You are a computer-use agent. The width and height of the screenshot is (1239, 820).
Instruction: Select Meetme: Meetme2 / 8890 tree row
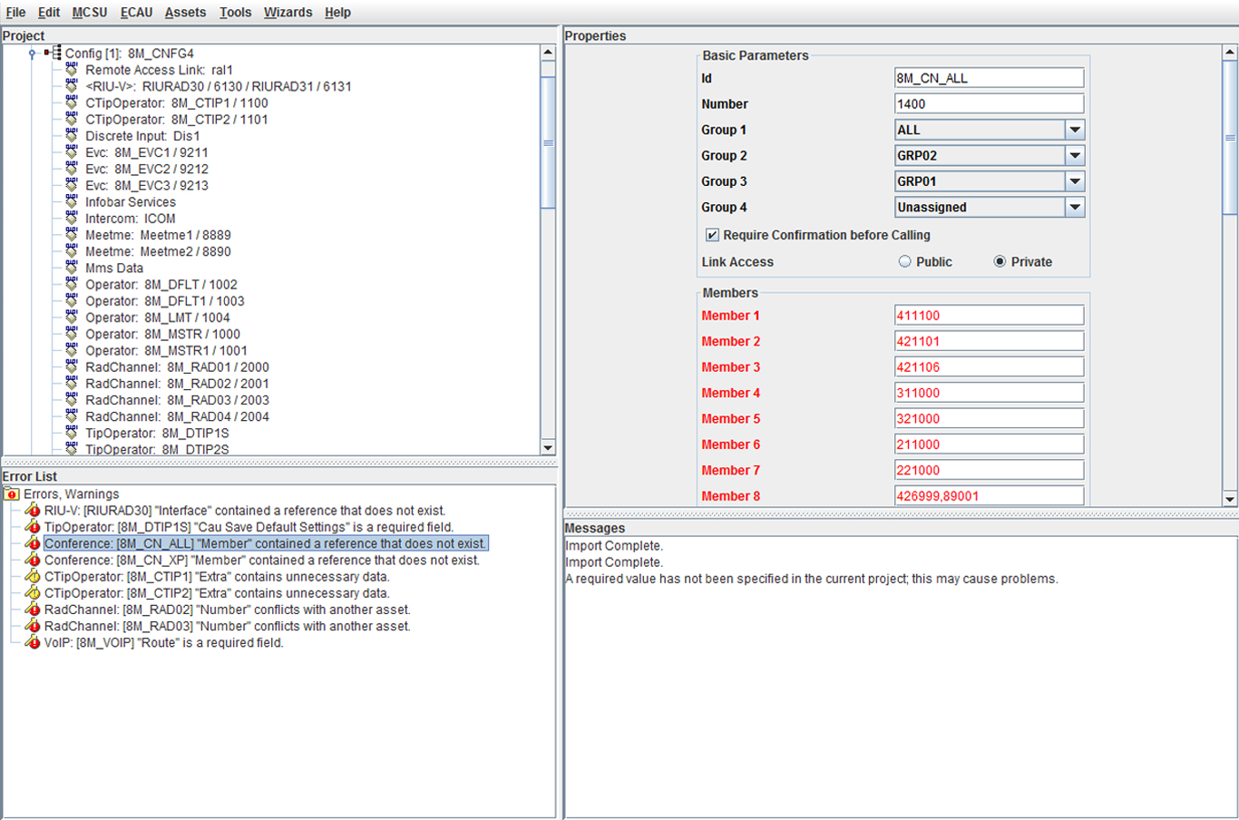click(158, 251)
